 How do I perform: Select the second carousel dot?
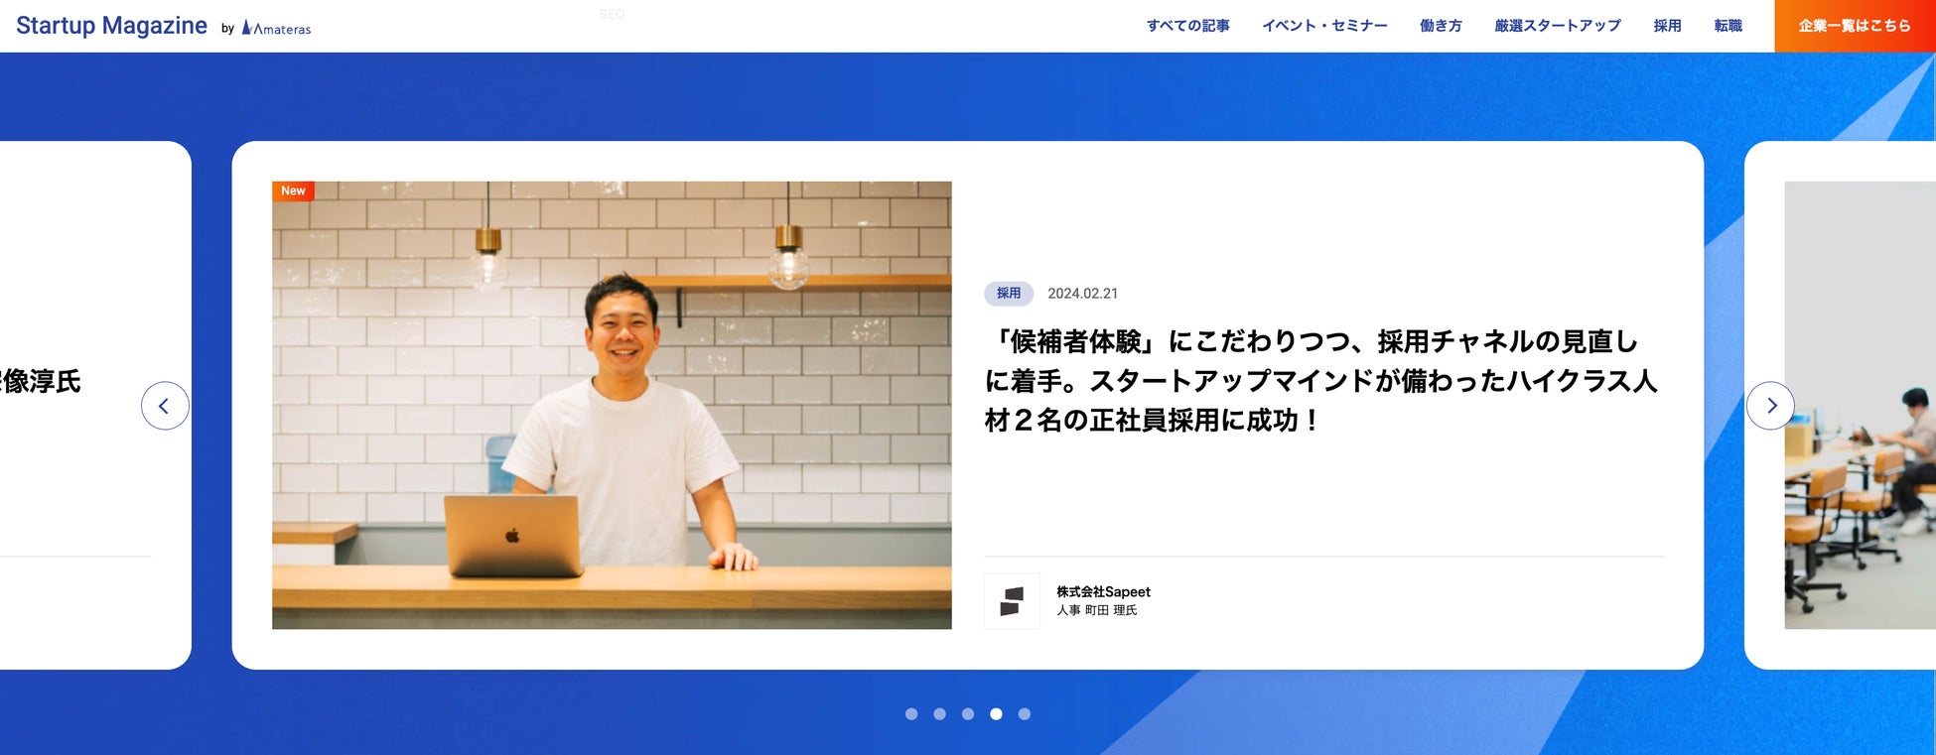pos(939,714)
